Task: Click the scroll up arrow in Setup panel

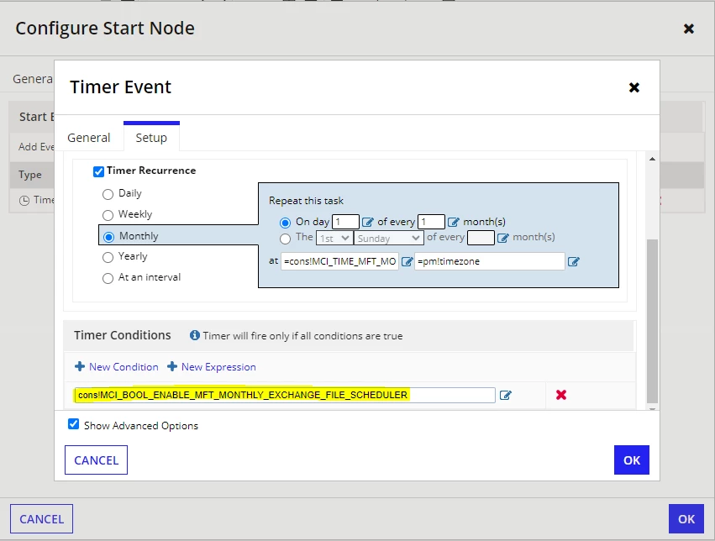Action: [653, 159]
